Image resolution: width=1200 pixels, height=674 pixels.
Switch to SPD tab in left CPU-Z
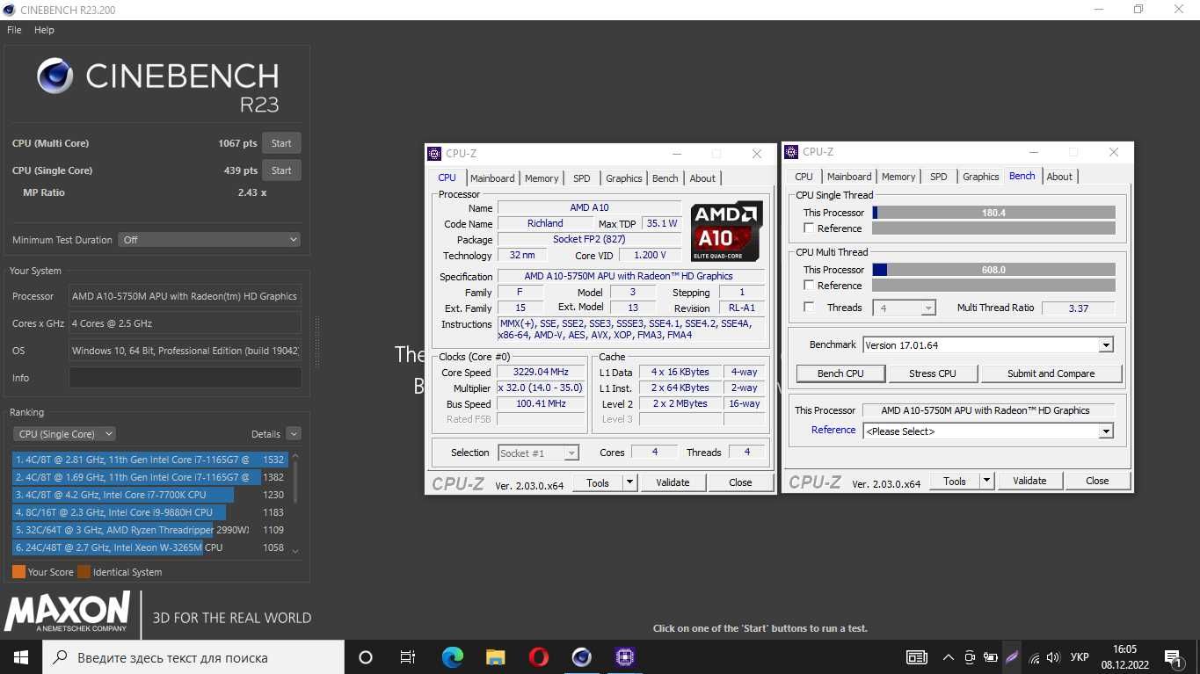582,178
